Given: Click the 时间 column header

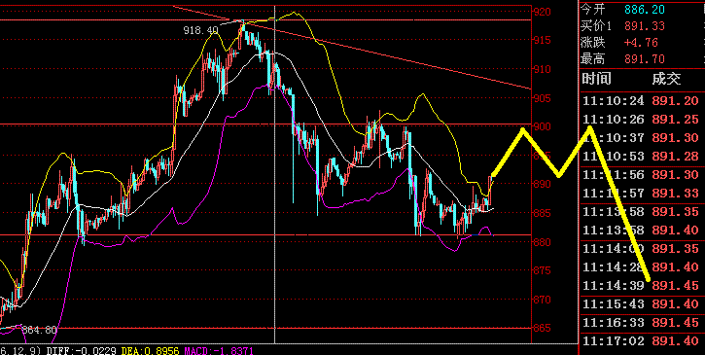Looking at the screenshot, I should (x=596, y=79).
